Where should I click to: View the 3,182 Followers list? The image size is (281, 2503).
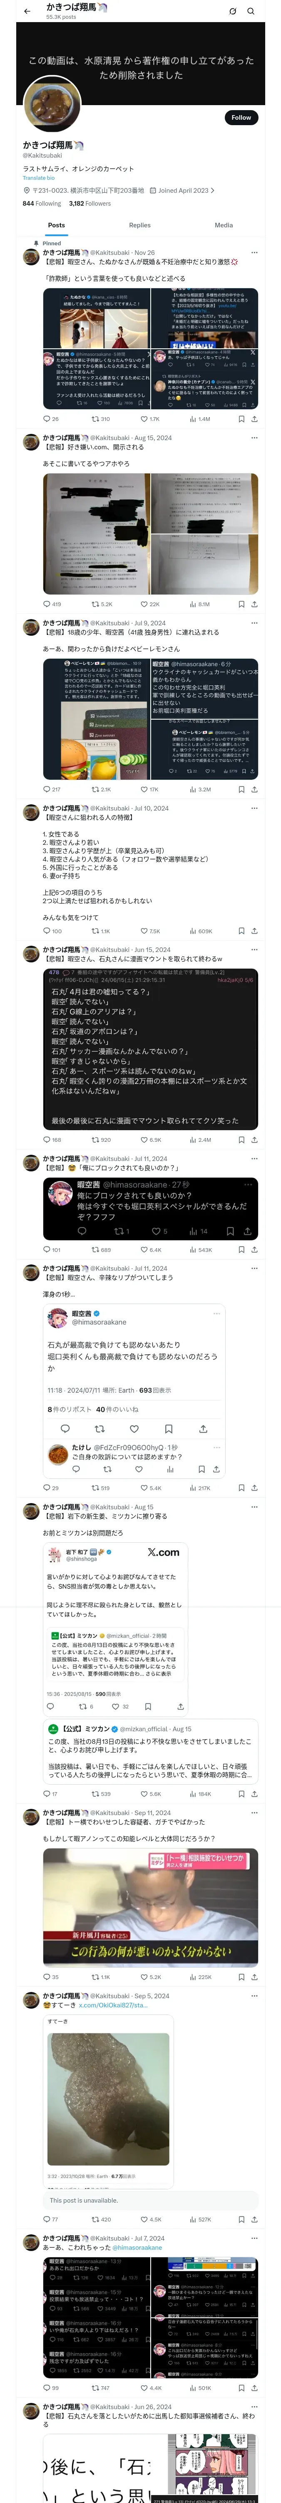point(89,203)
